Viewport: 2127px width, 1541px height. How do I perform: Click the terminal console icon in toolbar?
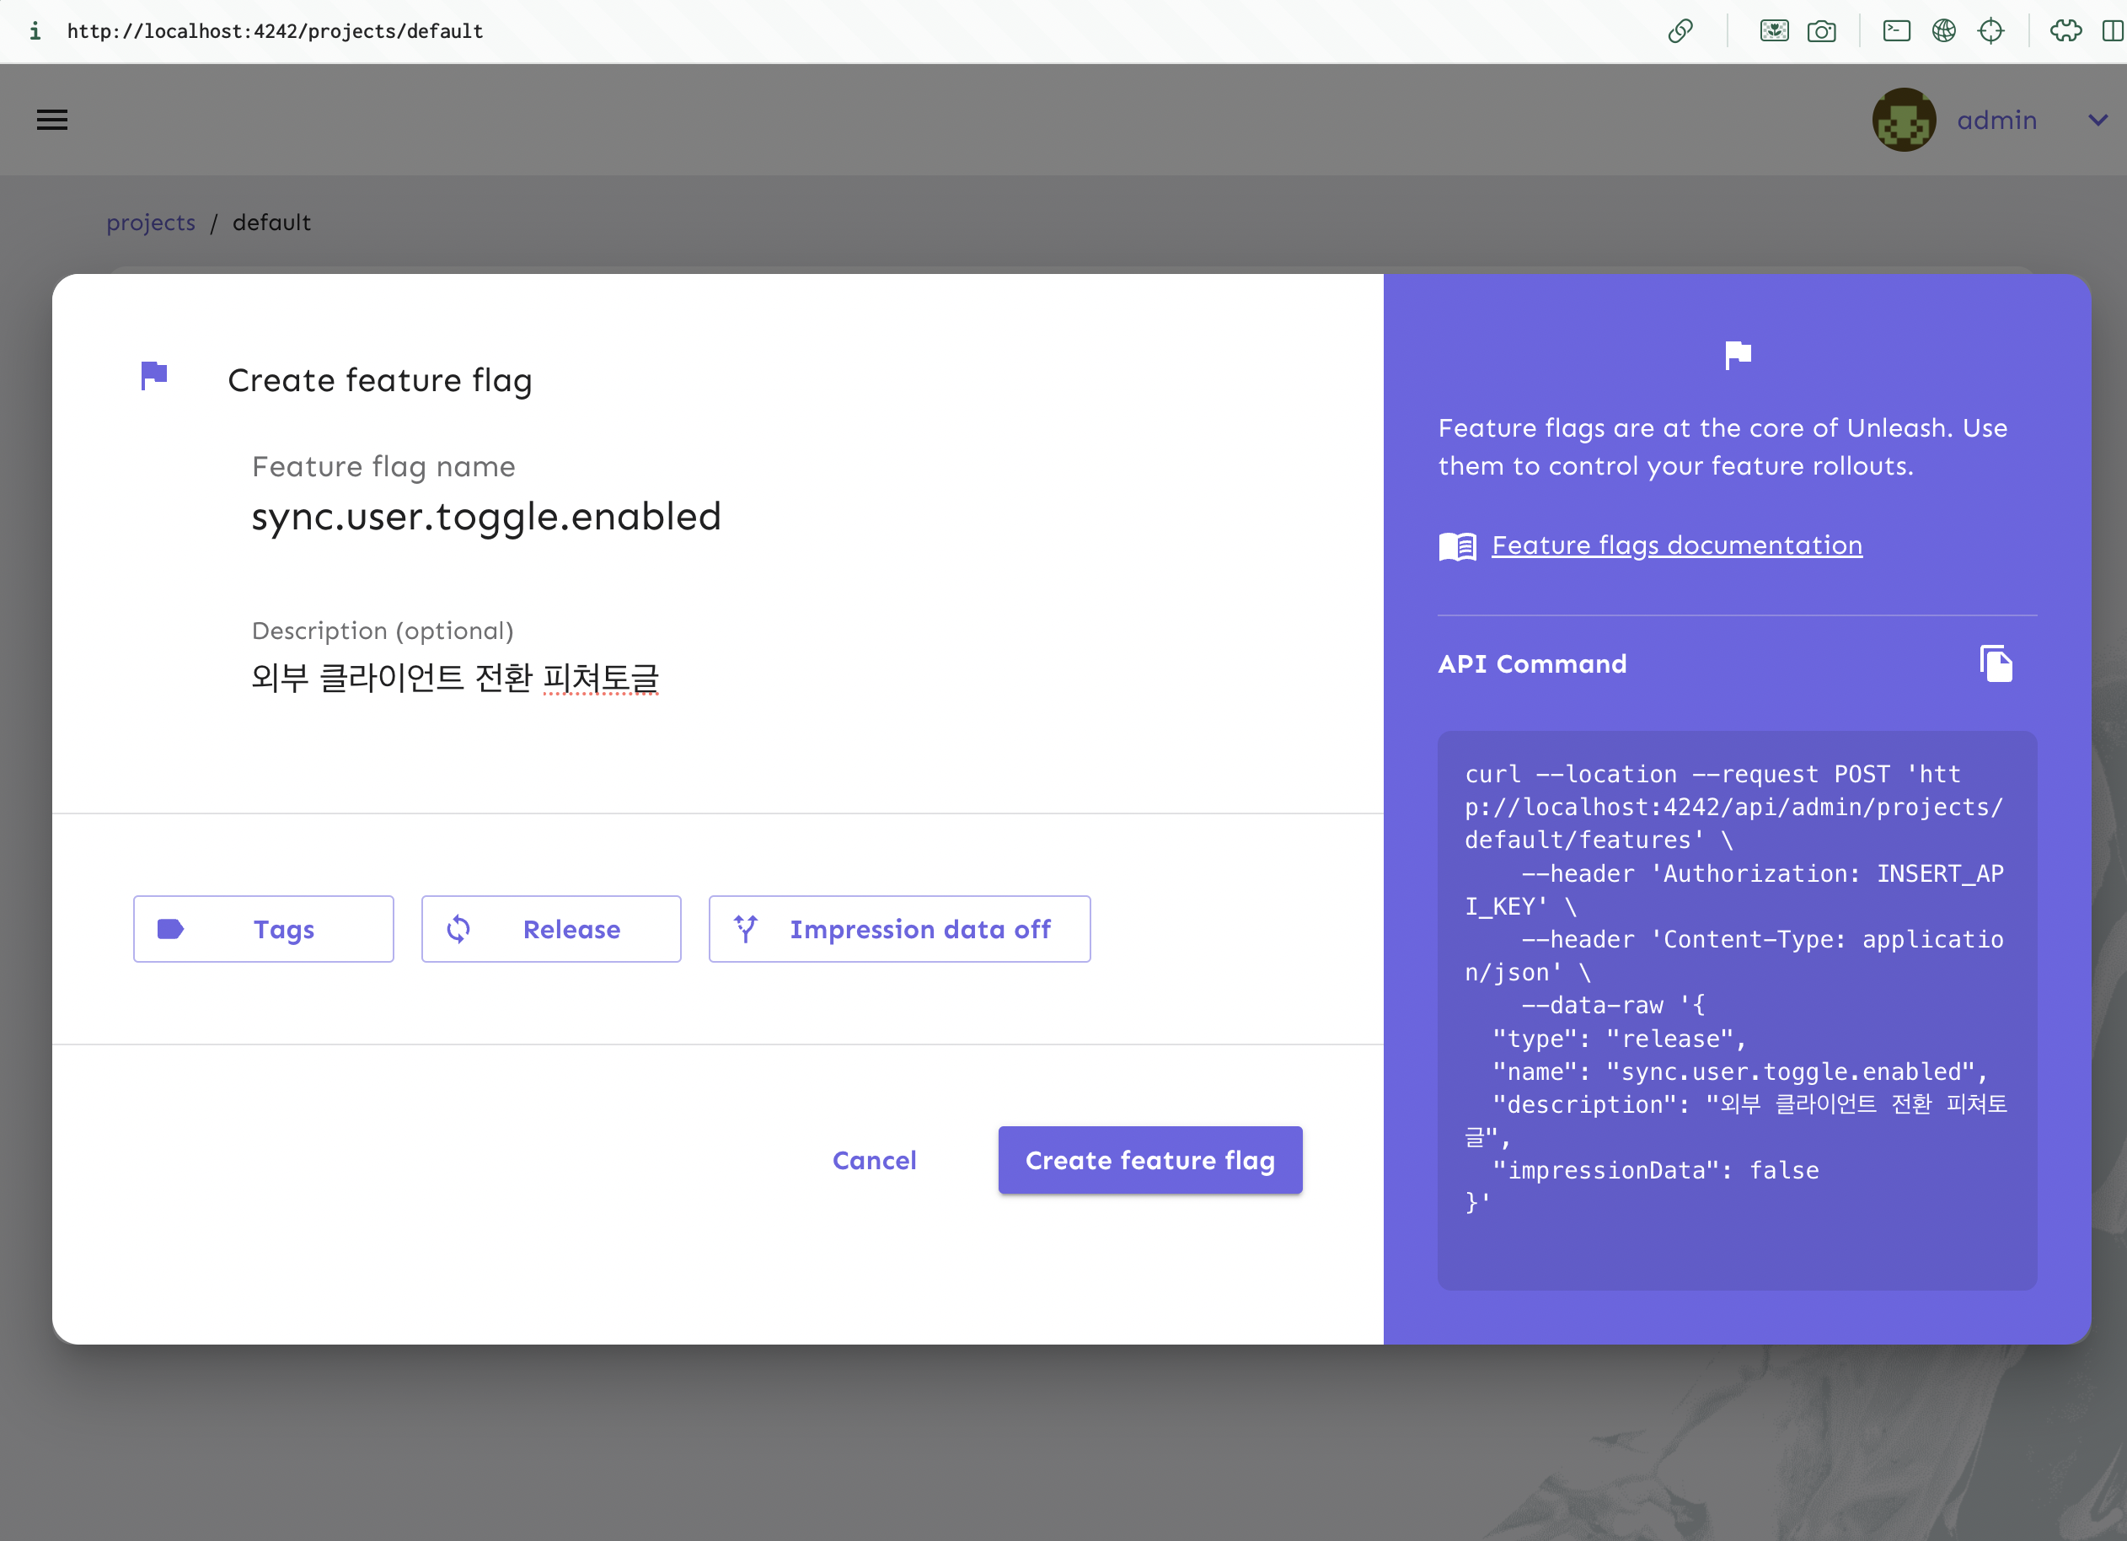[x=1896, y=31]
